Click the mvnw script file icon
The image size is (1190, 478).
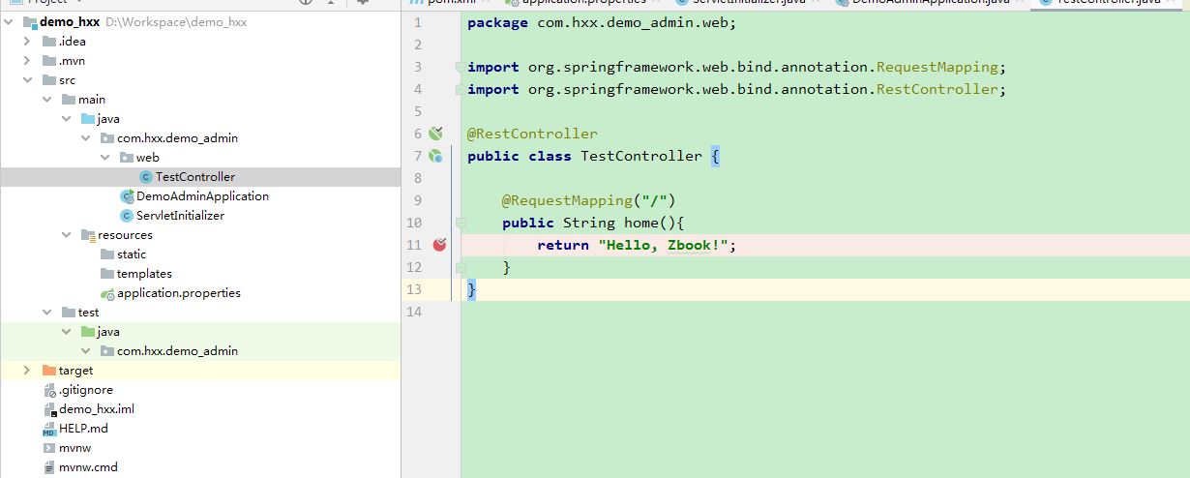click(49, 448)
